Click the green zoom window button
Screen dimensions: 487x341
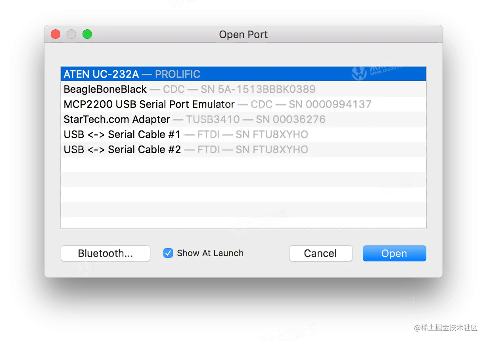pyautogui.click(x=87, y=34)
